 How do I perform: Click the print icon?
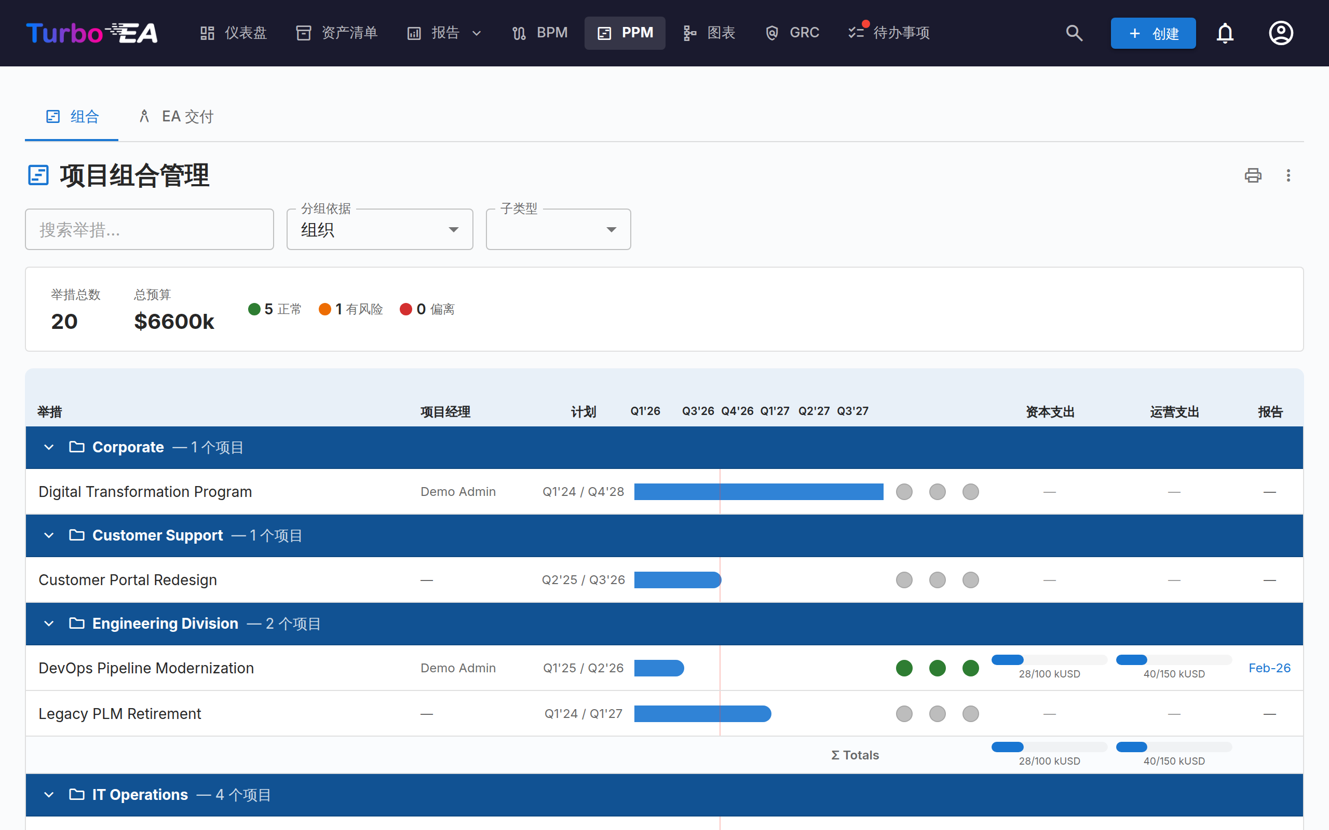(x=1253, y=176)
